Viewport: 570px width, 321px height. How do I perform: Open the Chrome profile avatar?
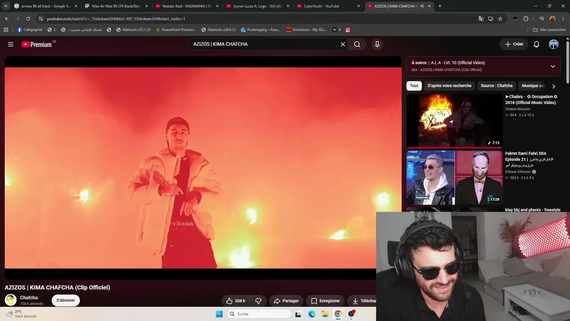point(553,19)
